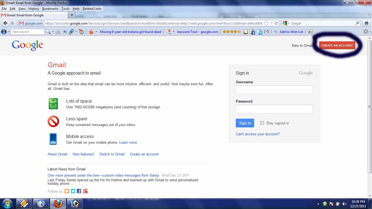Open the brown book icon in toolbar
The image size is (372, 209).
[x=246, y=32]
